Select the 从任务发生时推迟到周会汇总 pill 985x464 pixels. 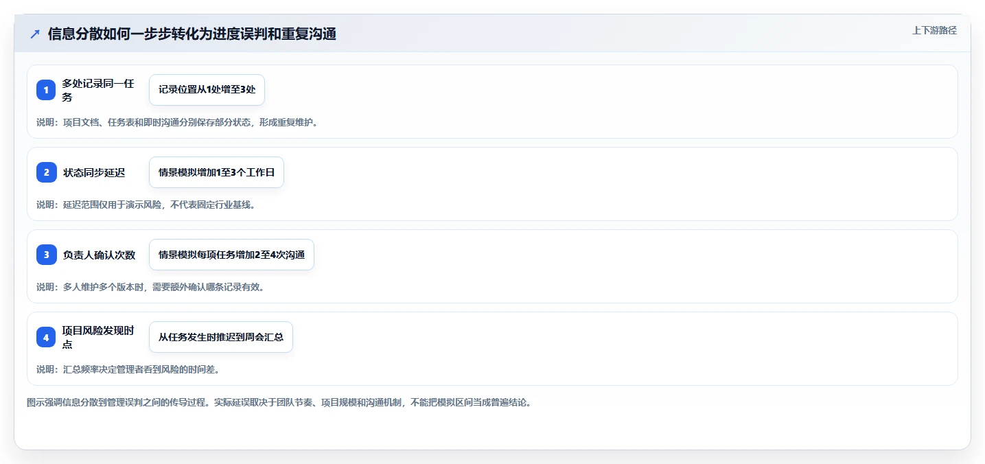tap(221, 337)
